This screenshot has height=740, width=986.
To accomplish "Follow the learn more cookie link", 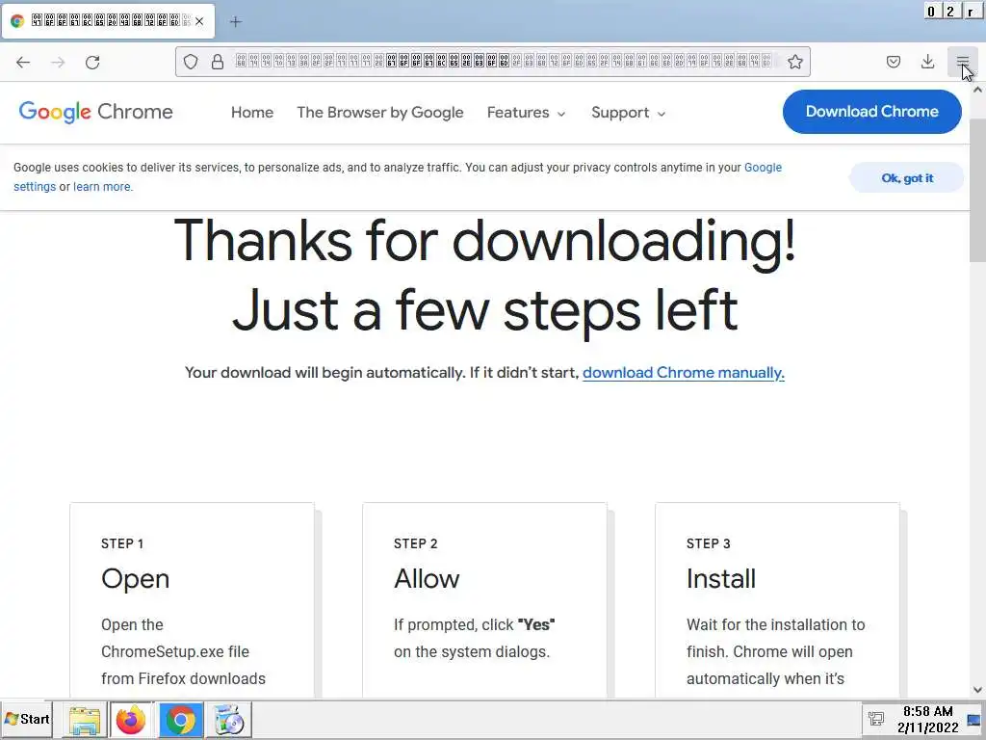I will [102, 186].
